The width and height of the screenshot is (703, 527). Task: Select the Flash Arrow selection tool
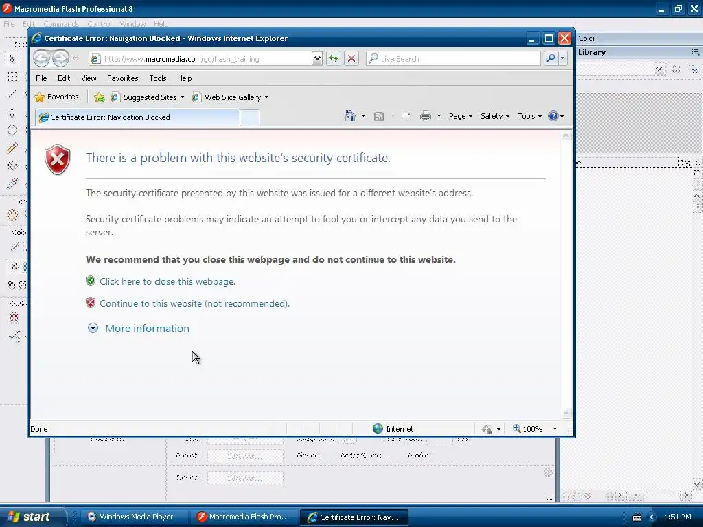12,59
